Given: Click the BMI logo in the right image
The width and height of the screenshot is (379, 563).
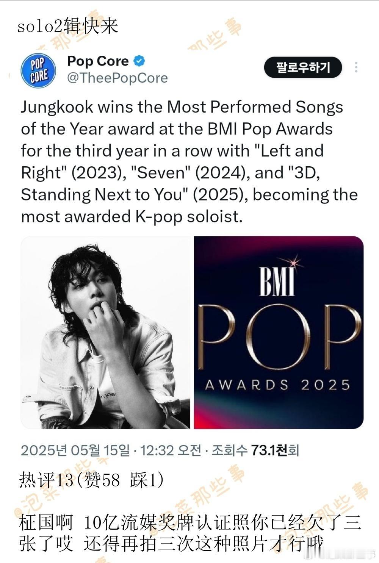Looking at the screenshot, I should click(x=277, y=281).
